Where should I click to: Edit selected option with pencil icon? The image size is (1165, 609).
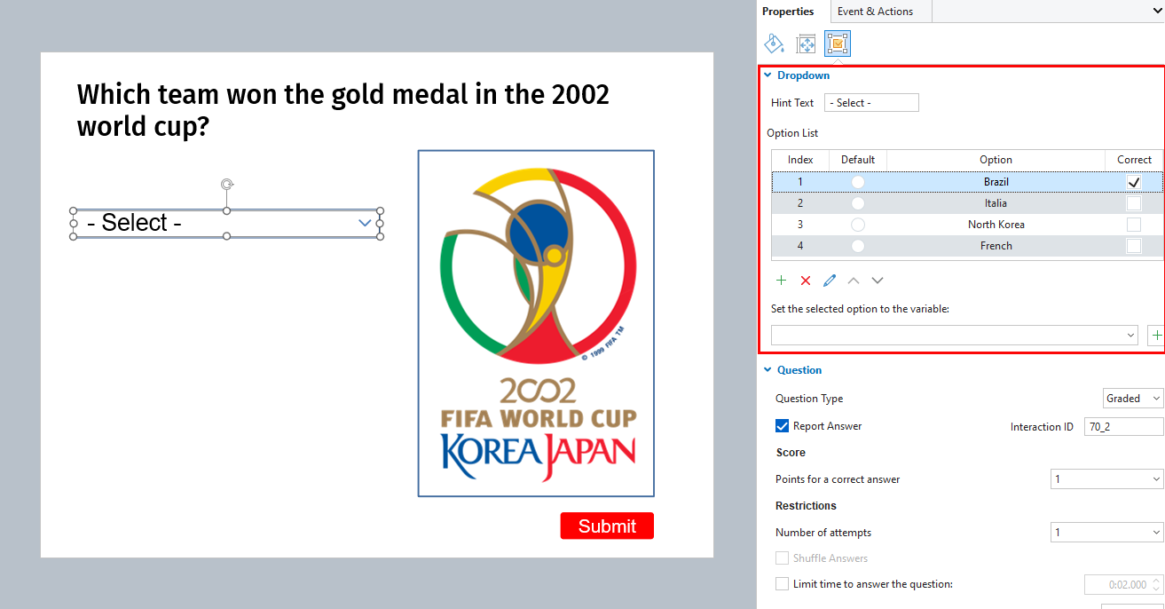tap(830, 281)
